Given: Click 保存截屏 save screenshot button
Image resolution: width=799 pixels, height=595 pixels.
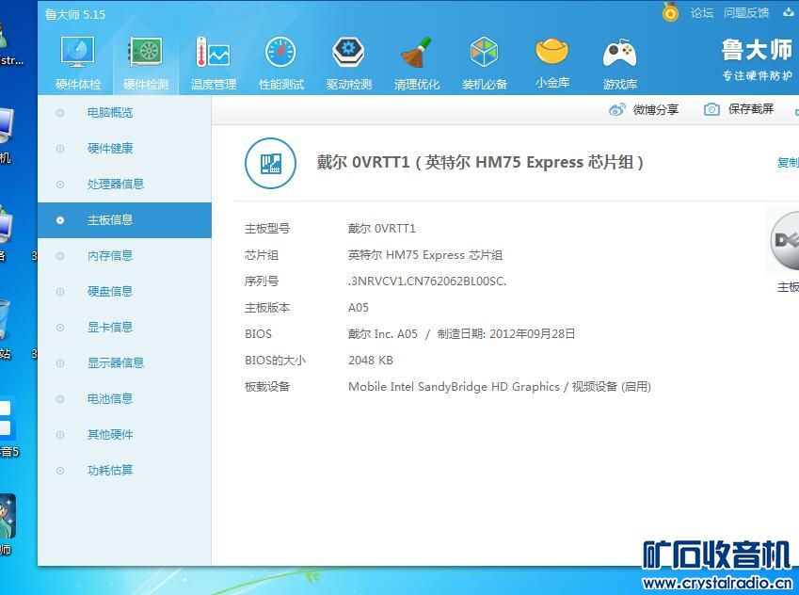Looking at the screenshot, I should [x=740, y=110].
